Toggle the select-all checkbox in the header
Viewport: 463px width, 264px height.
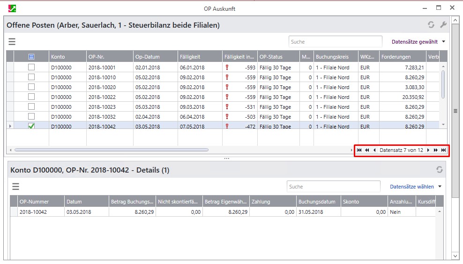pos(31,57)
